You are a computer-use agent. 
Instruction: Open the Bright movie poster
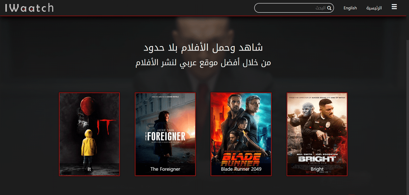pos(317,134)
